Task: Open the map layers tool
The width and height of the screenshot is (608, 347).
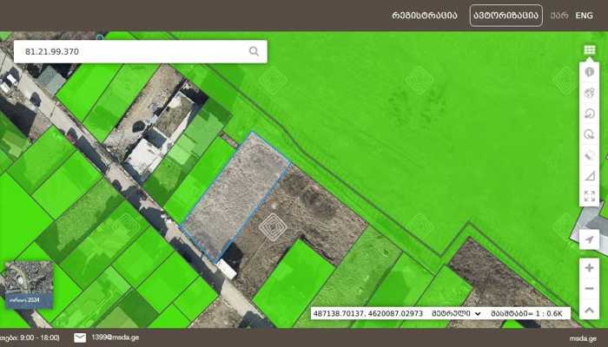Action: 590,93
